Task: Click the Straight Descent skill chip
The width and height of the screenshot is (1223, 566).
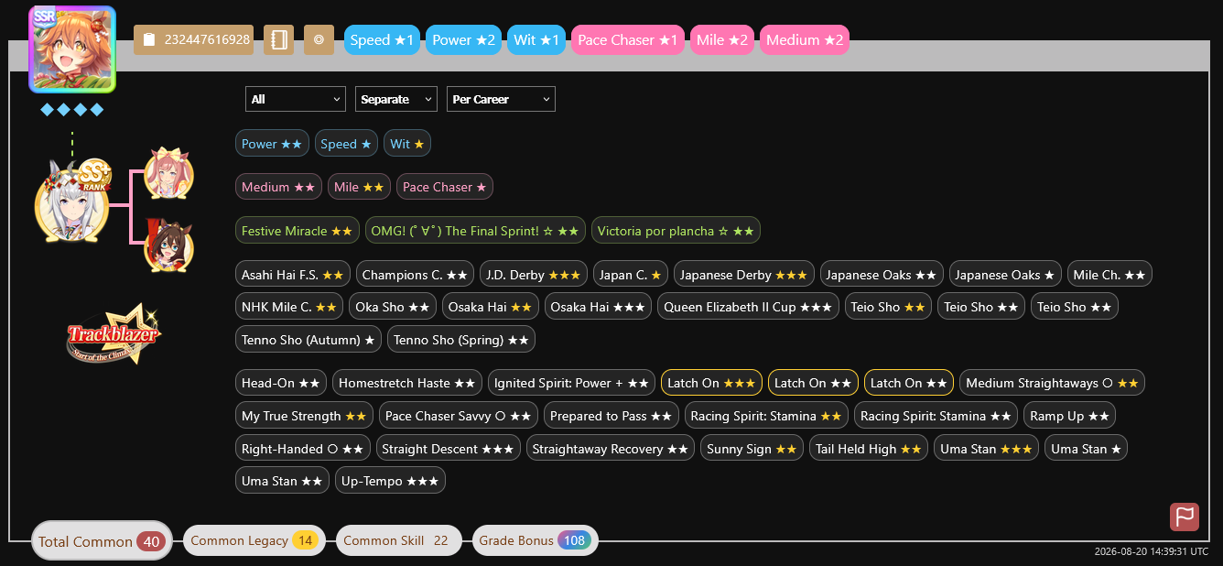Action: coord(448,449)
